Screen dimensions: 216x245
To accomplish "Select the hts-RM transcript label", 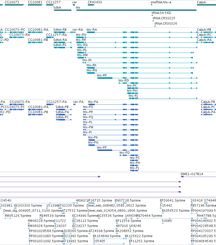I will (82, 55).
